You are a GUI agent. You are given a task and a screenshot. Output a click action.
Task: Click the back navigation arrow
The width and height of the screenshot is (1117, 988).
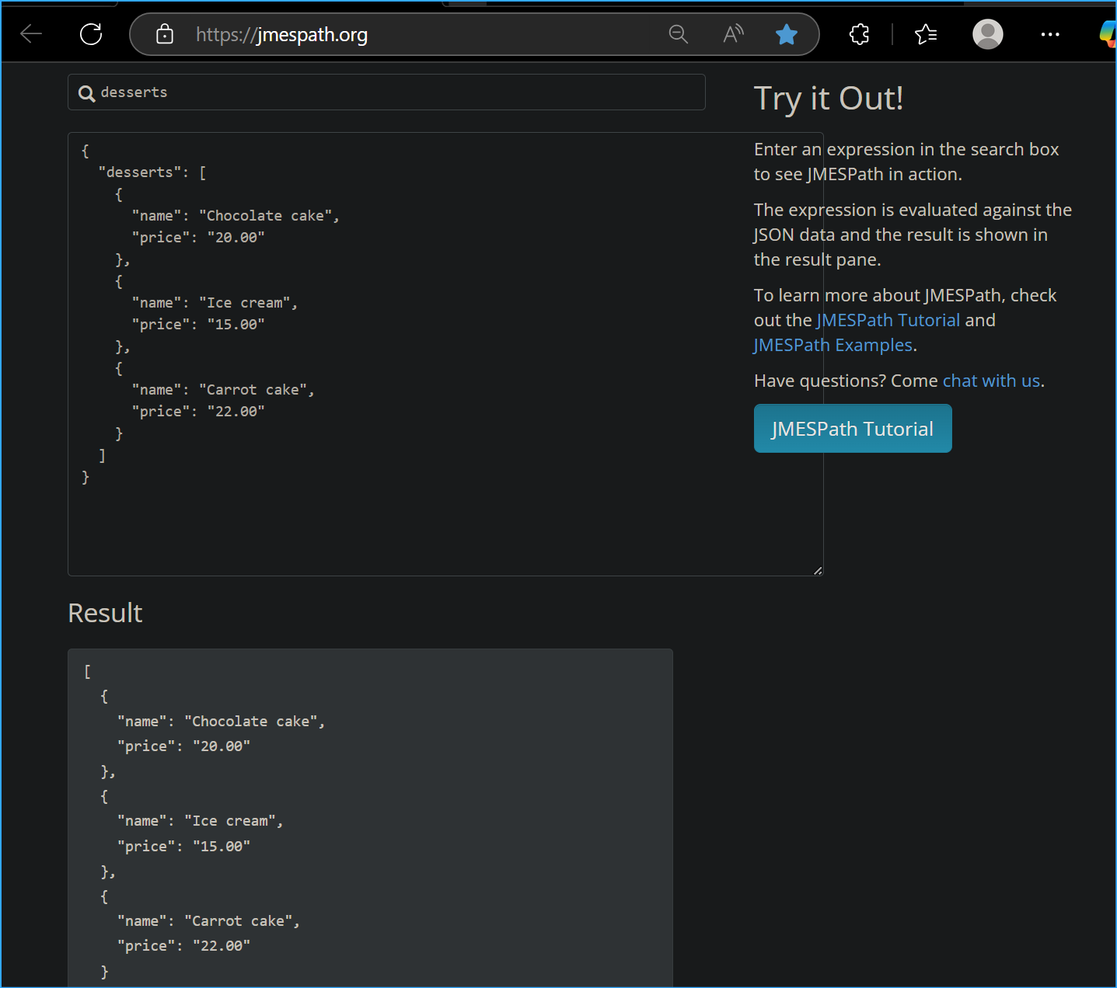[x=30, y=33]
